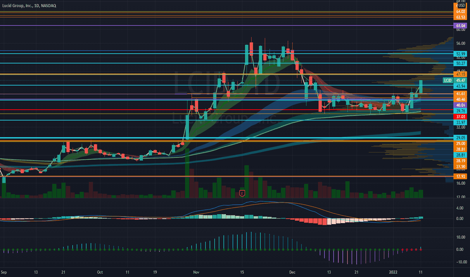
Task: Select the orange 63.53 price level label
Action: click(x=460, y=17)
